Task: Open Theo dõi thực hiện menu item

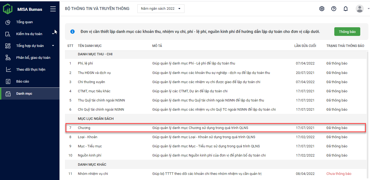Action: 31,69
